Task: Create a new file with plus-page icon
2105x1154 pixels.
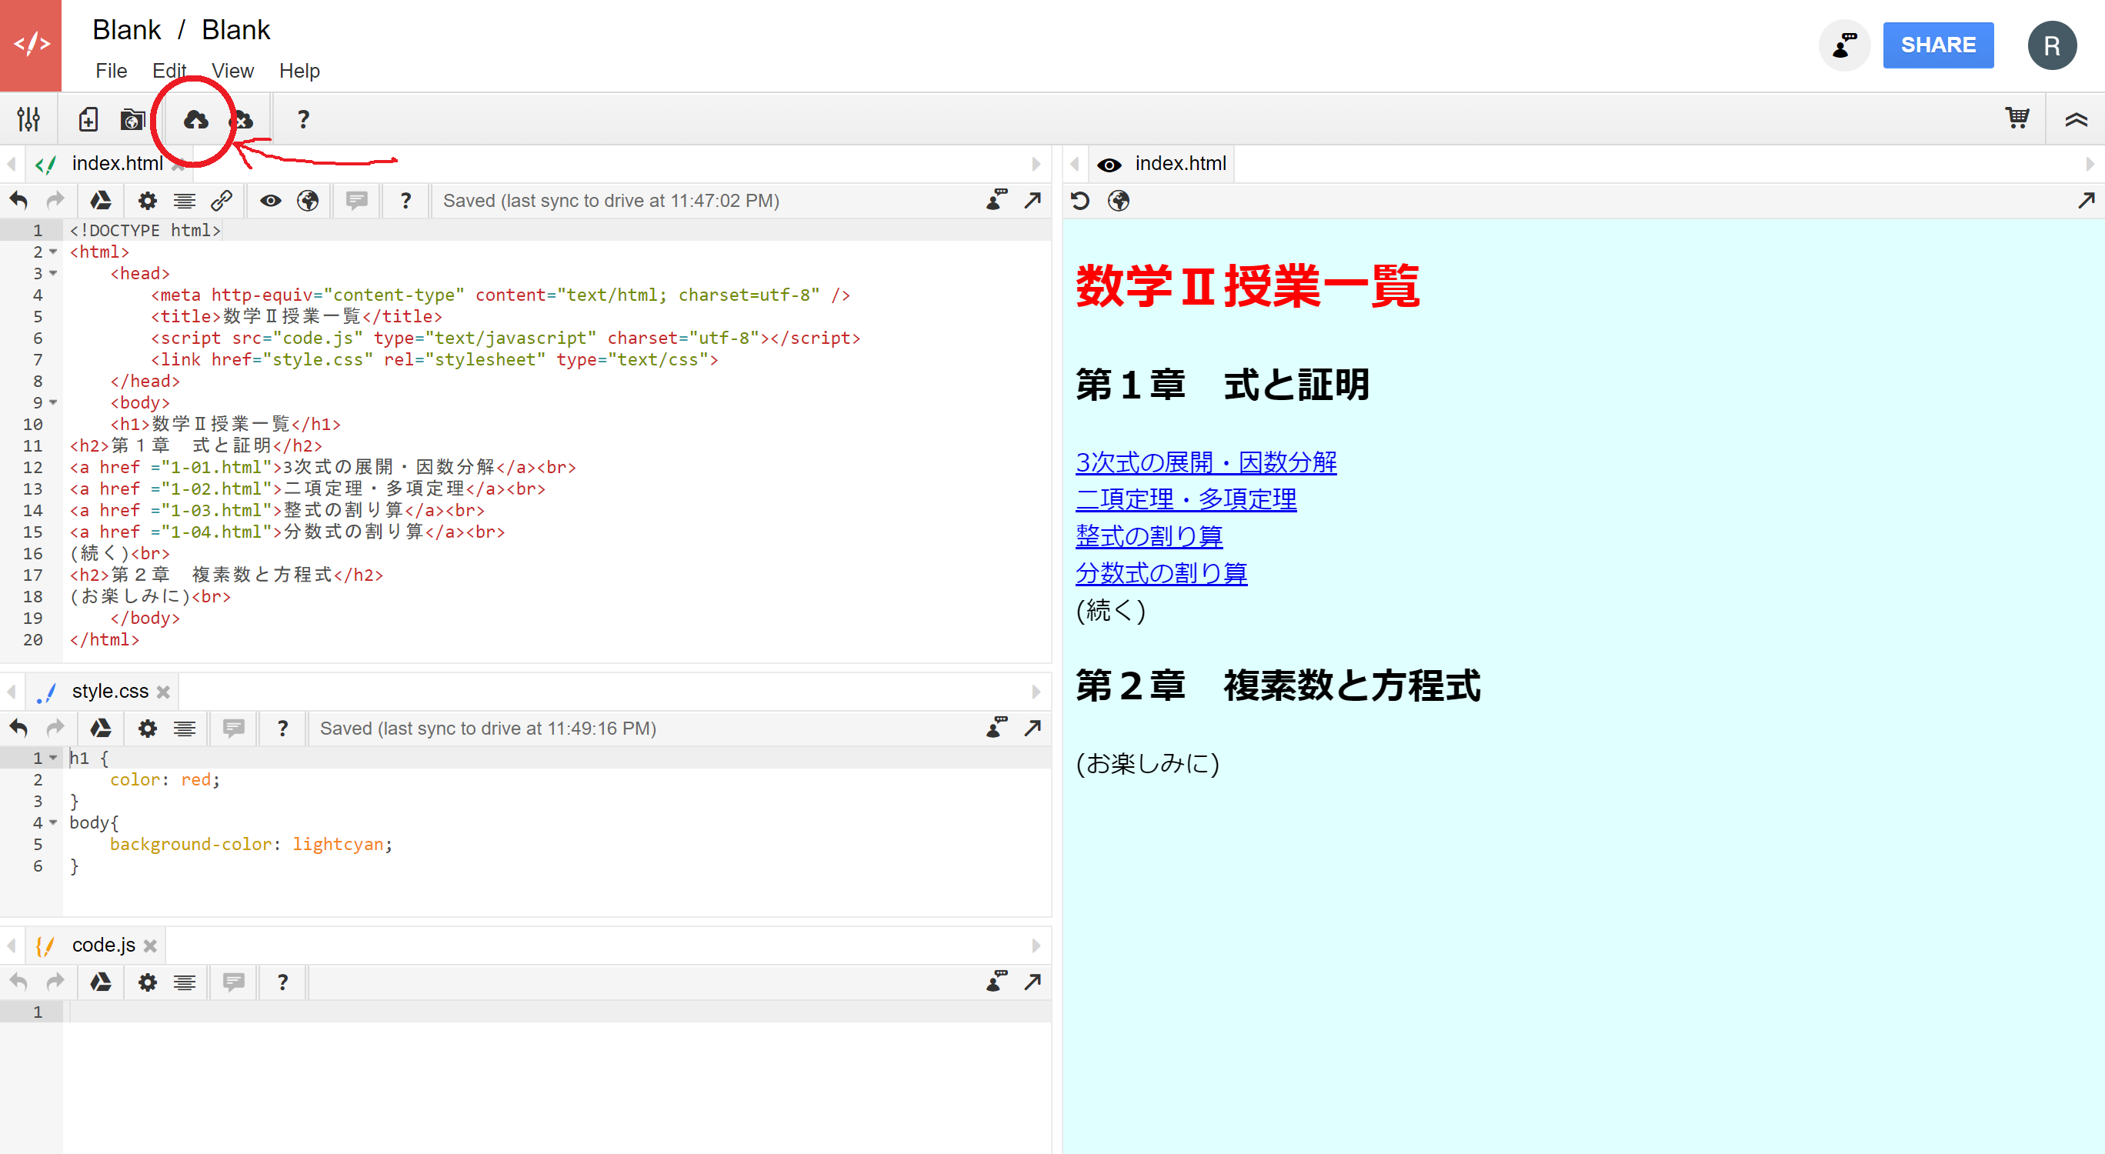Action: click(x=88, y=119)
